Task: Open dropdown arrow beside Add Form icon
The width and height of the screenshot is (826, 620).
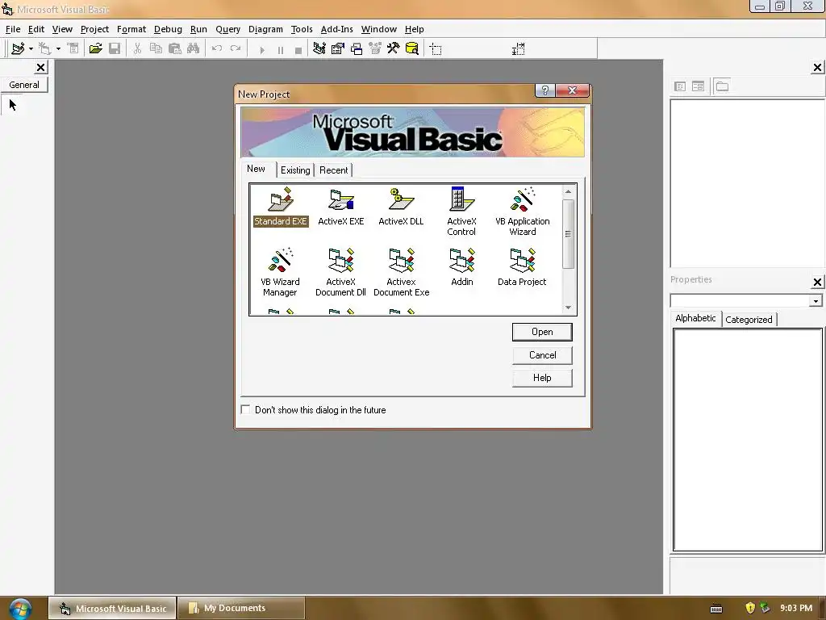Action: pyautogui.click(x=58, y=49)
